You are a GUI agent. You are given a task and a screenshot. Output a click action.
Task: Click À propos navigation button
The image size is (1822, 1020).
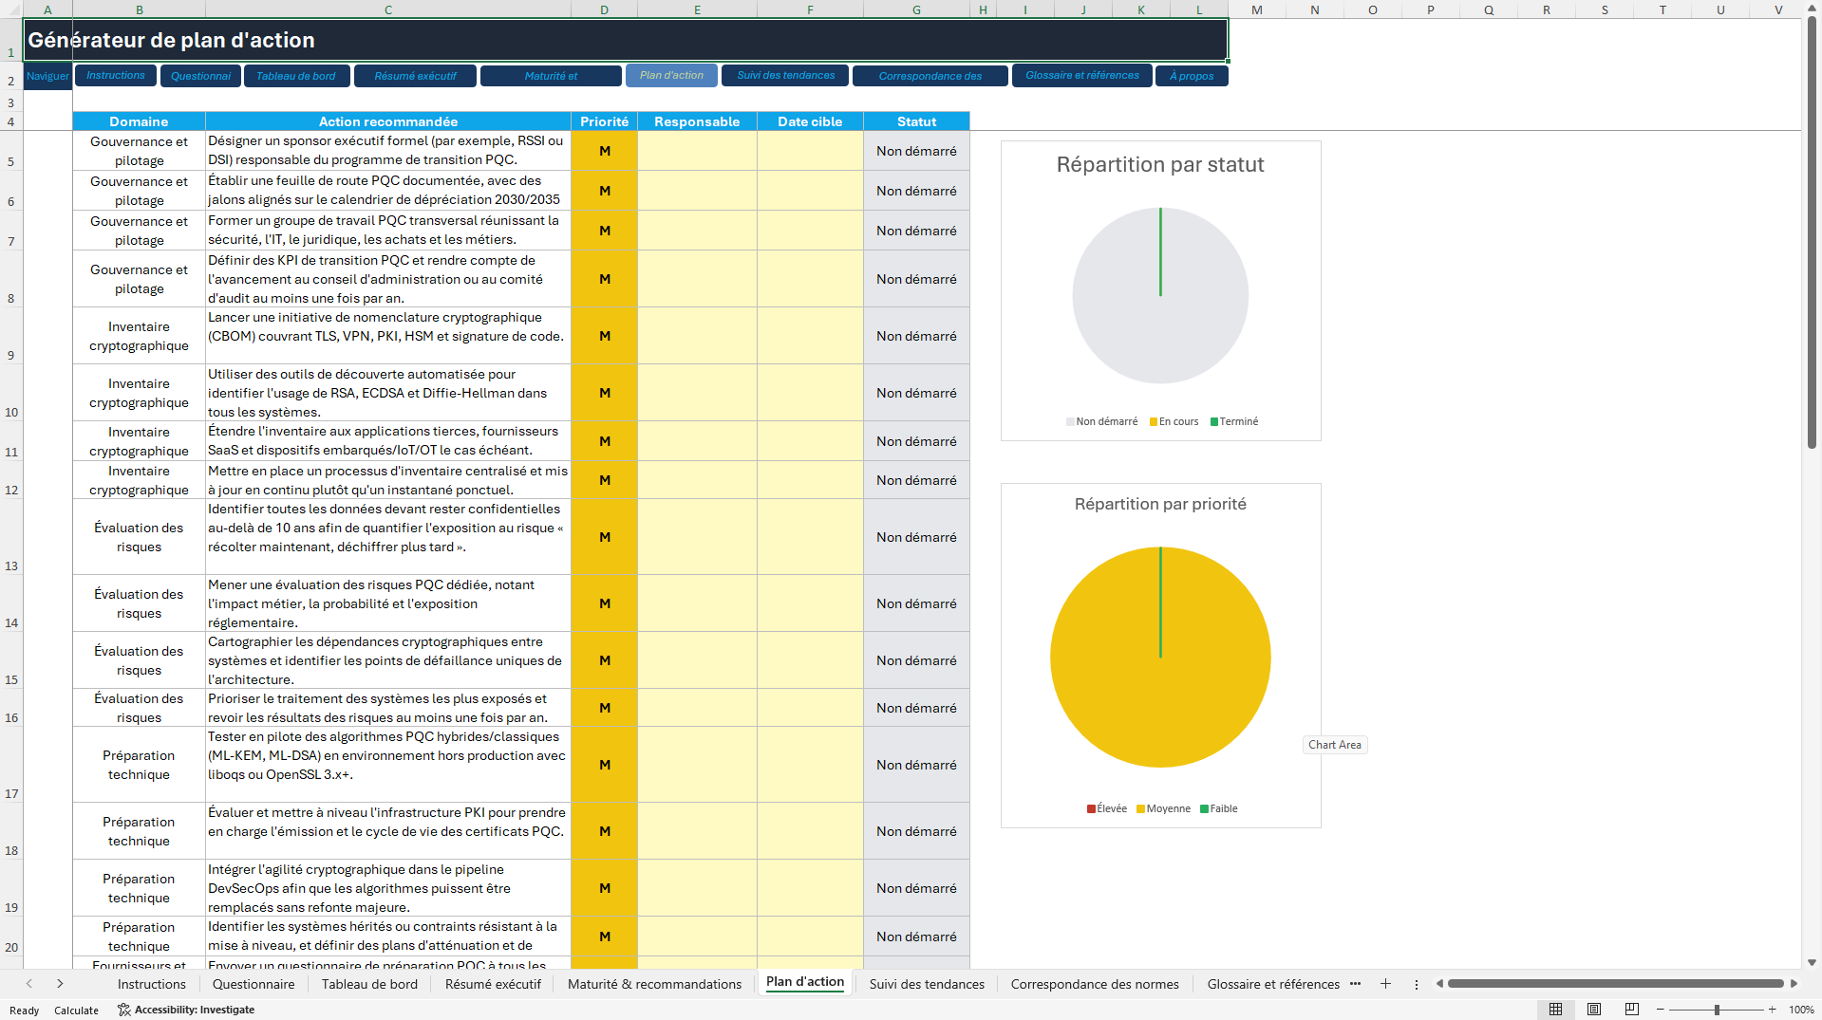click(1192, 76)
